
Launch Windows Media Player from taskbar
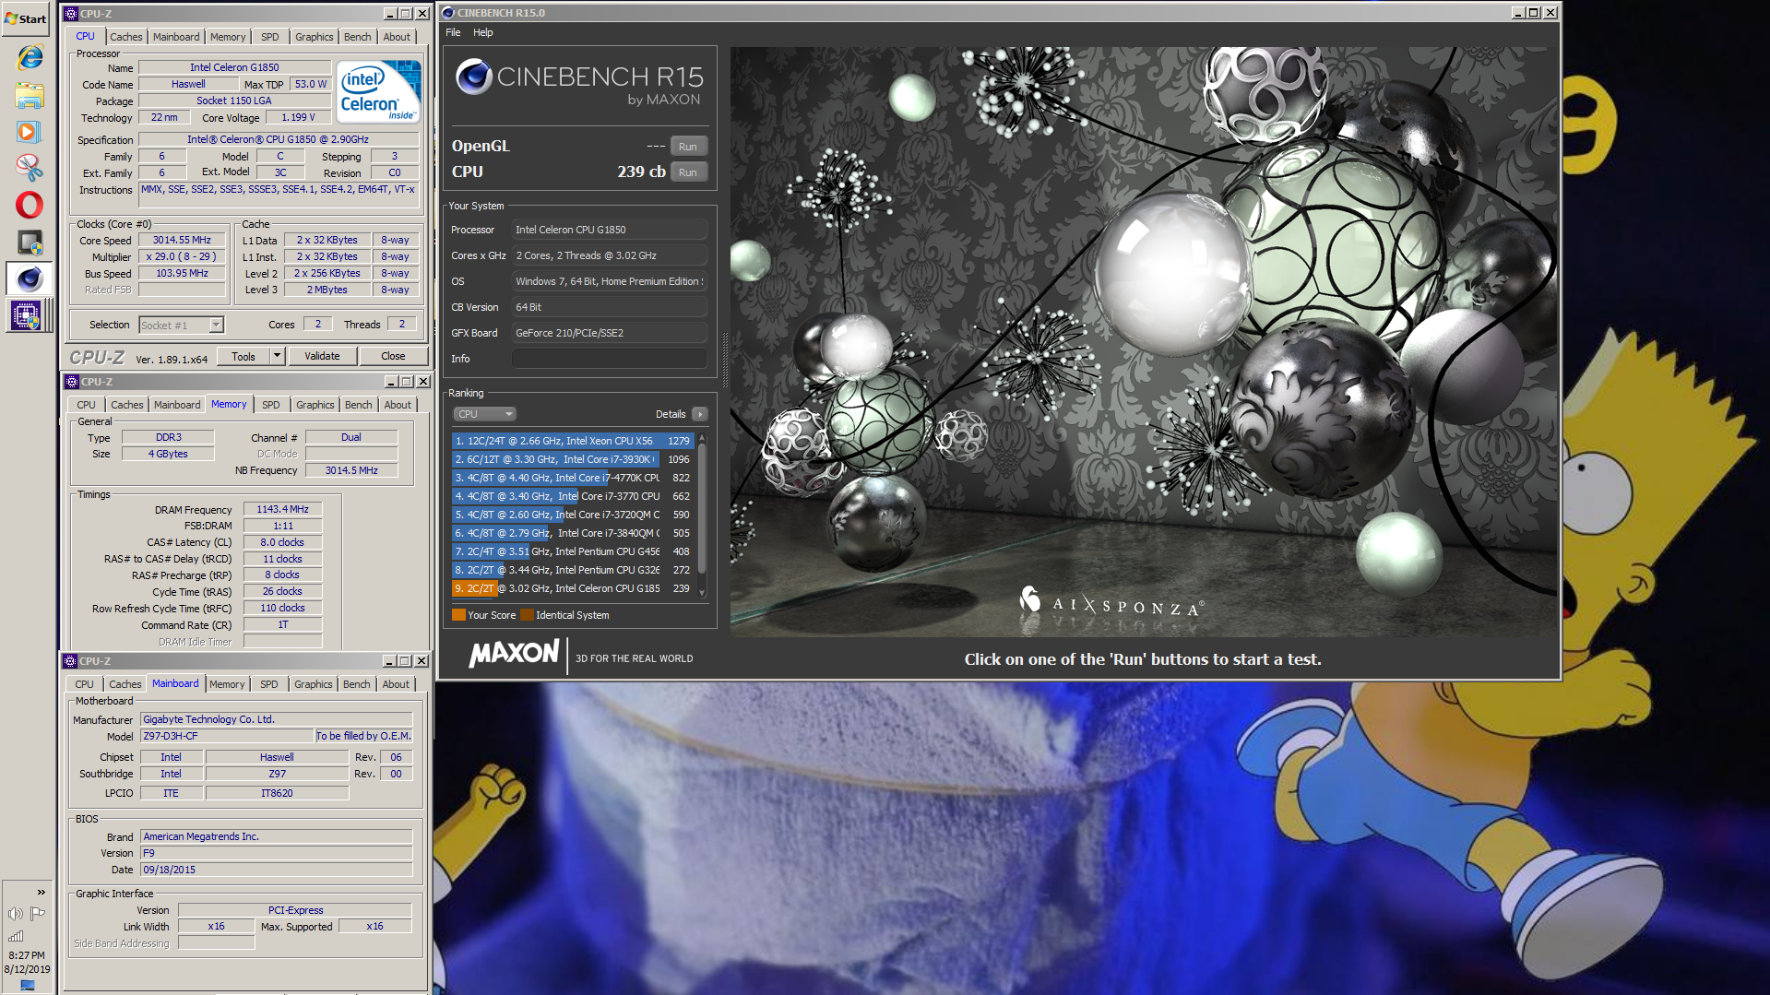tap(30, 132)
